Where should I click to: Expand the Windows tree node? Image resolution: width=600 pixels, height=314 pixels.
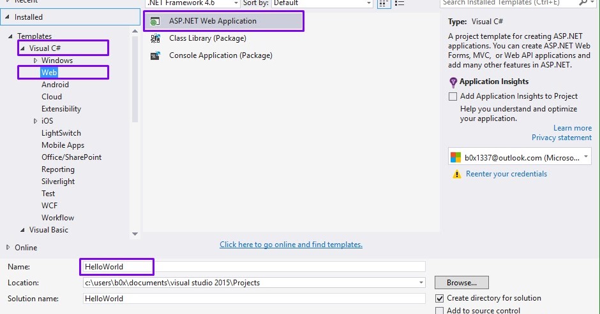coord(35,61)
